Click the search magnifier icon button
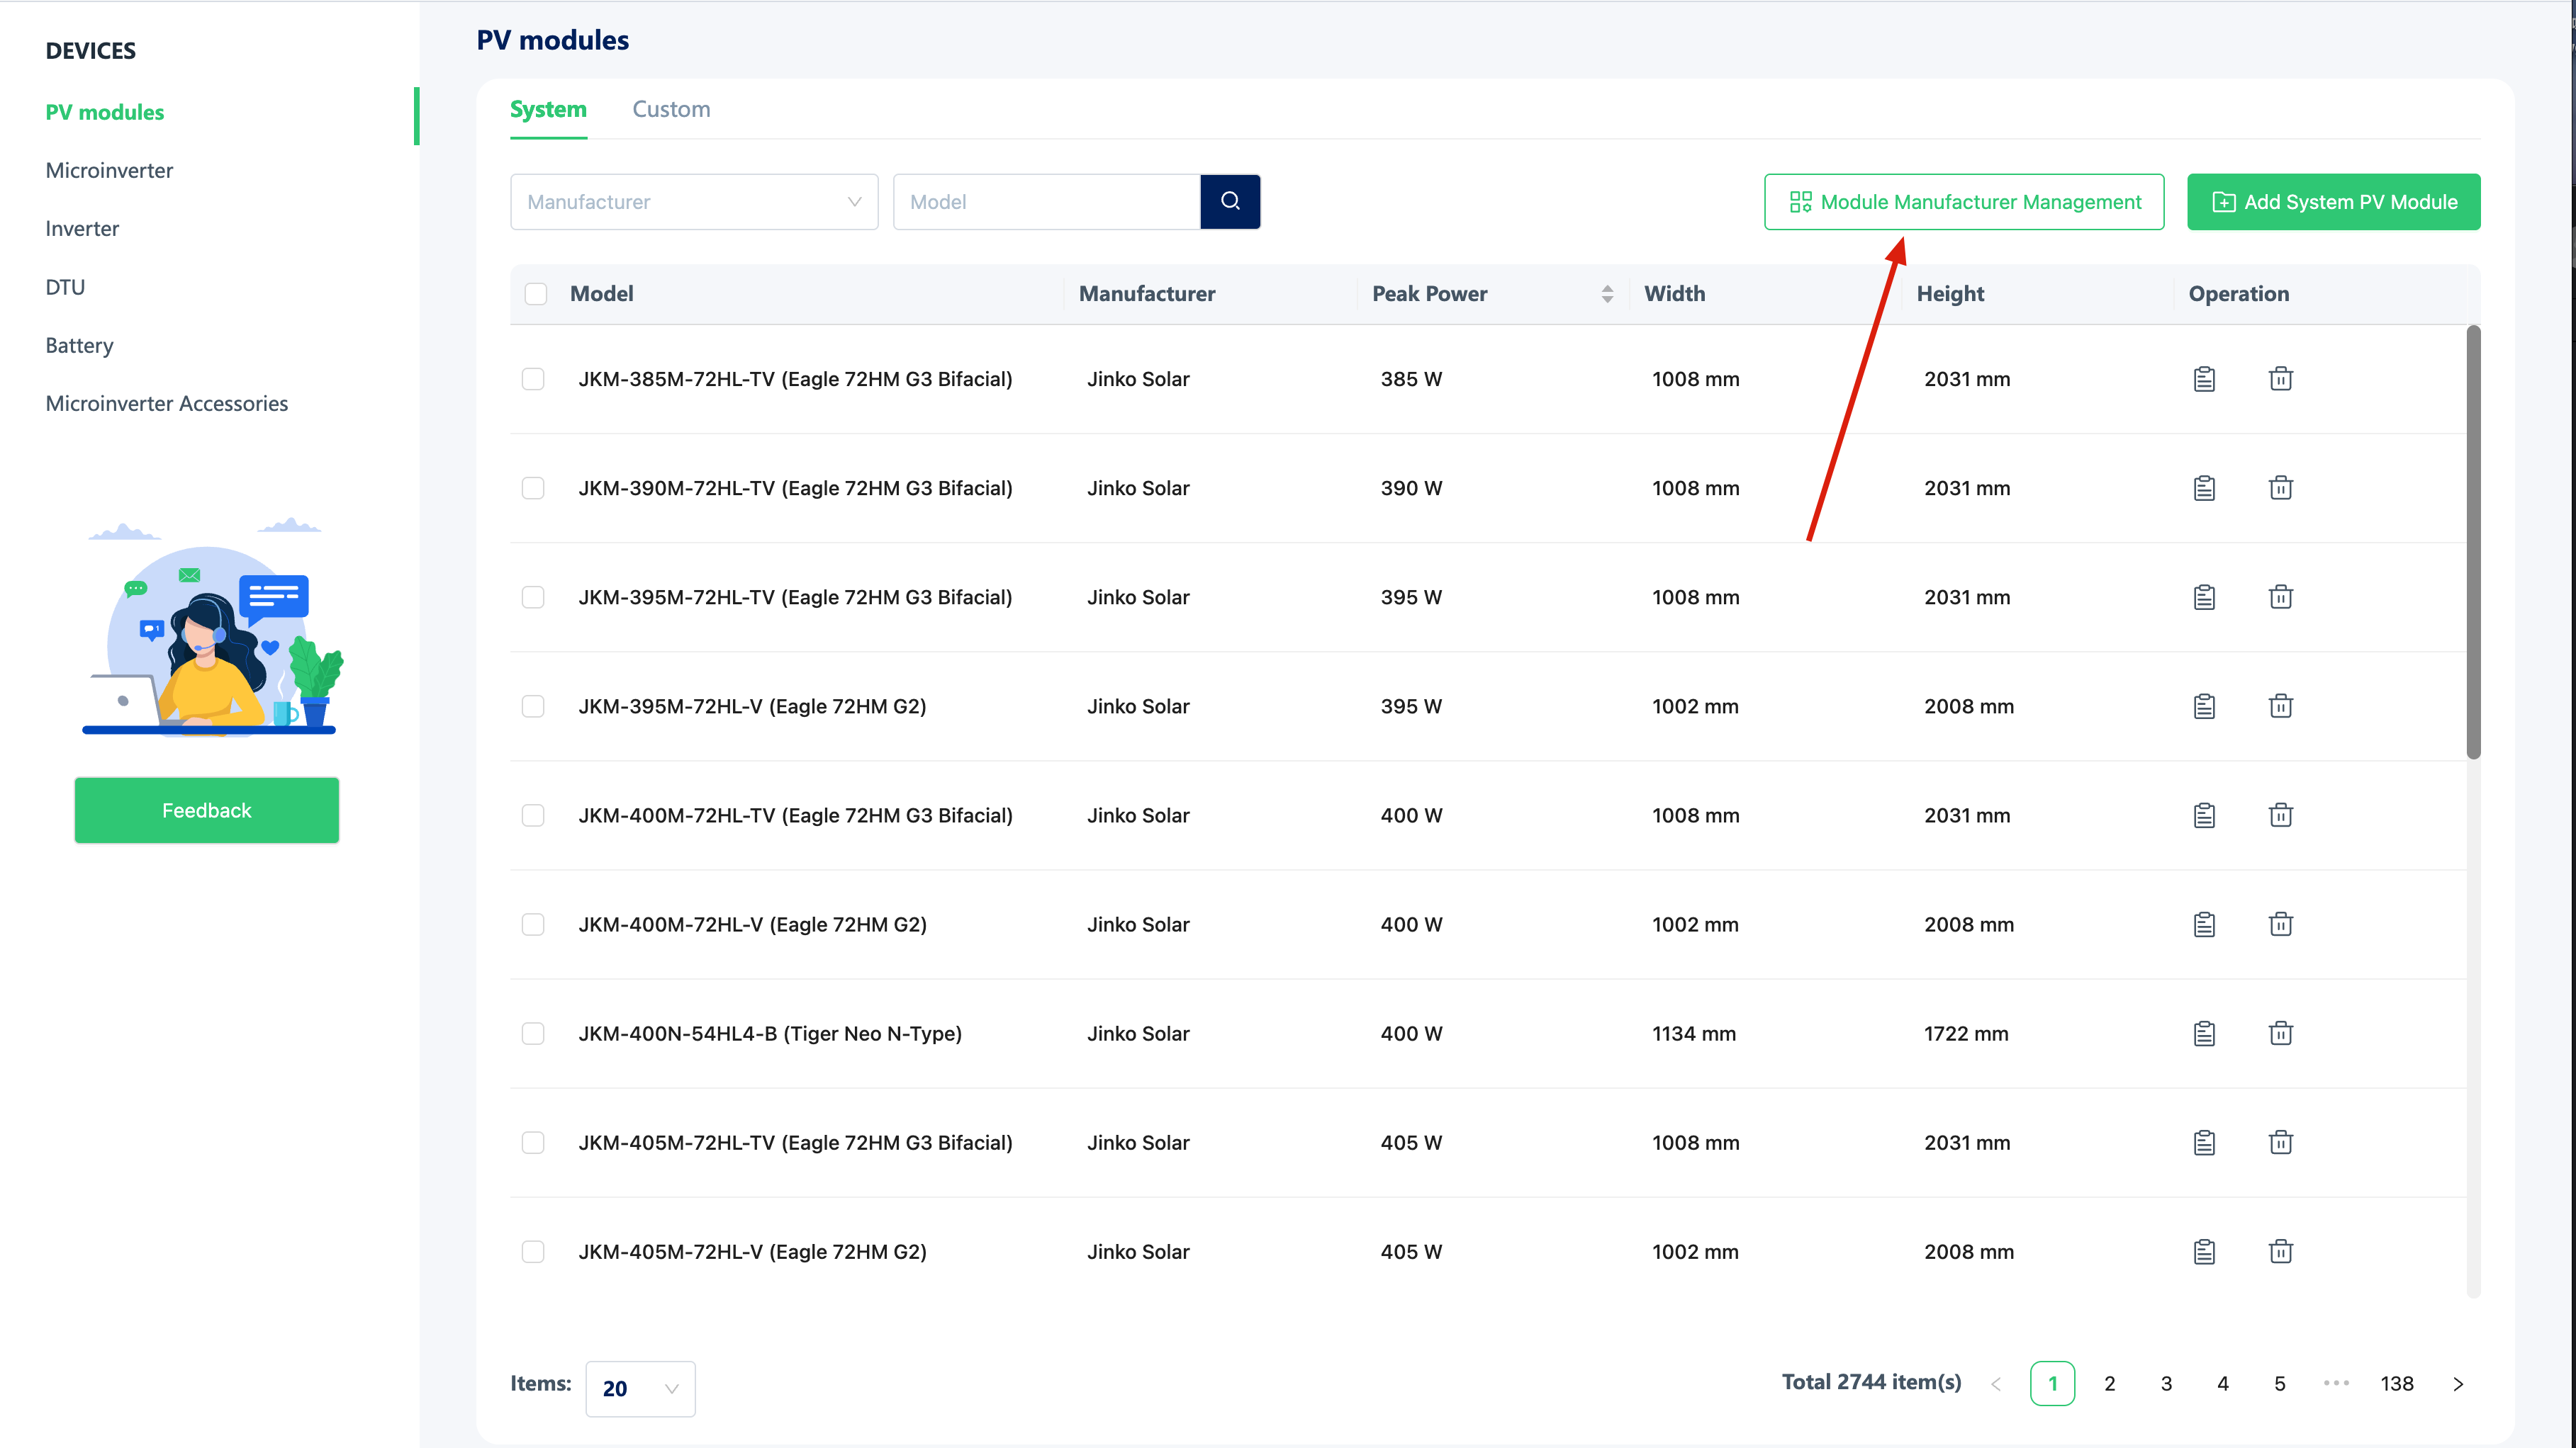Viewport: 2576px width, 1448px height. click(1230, 202)
